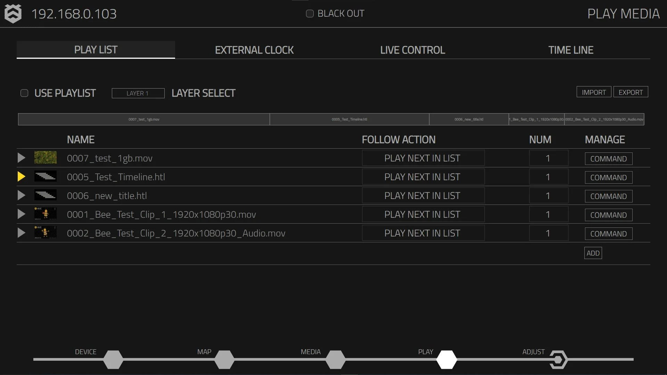Image resolution: width=667 pixels, height=375 pixels.
Task: Click the Hive logo icon
Action: [13, 14]
